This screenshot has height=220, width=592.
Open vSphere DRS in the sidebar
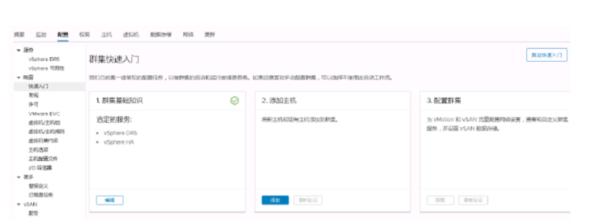44,59
